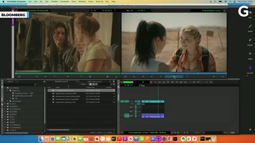Switch to the Effects workspace

(250, 42)
